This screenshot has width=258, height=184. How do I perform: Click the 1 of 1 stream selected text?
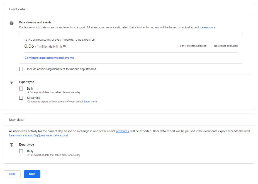[x=193, y=46]
